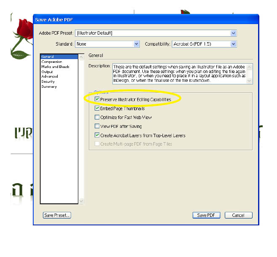Click category list scrollbar up arrow
This screenshot has width=277, height=257.
81,57
